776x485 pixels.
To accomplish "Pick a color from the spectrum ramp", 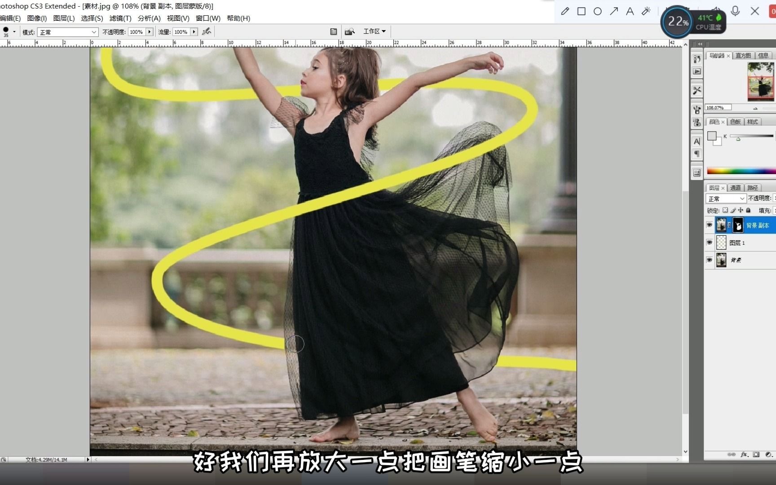I will pyautogui.click(x=741, y=171).
